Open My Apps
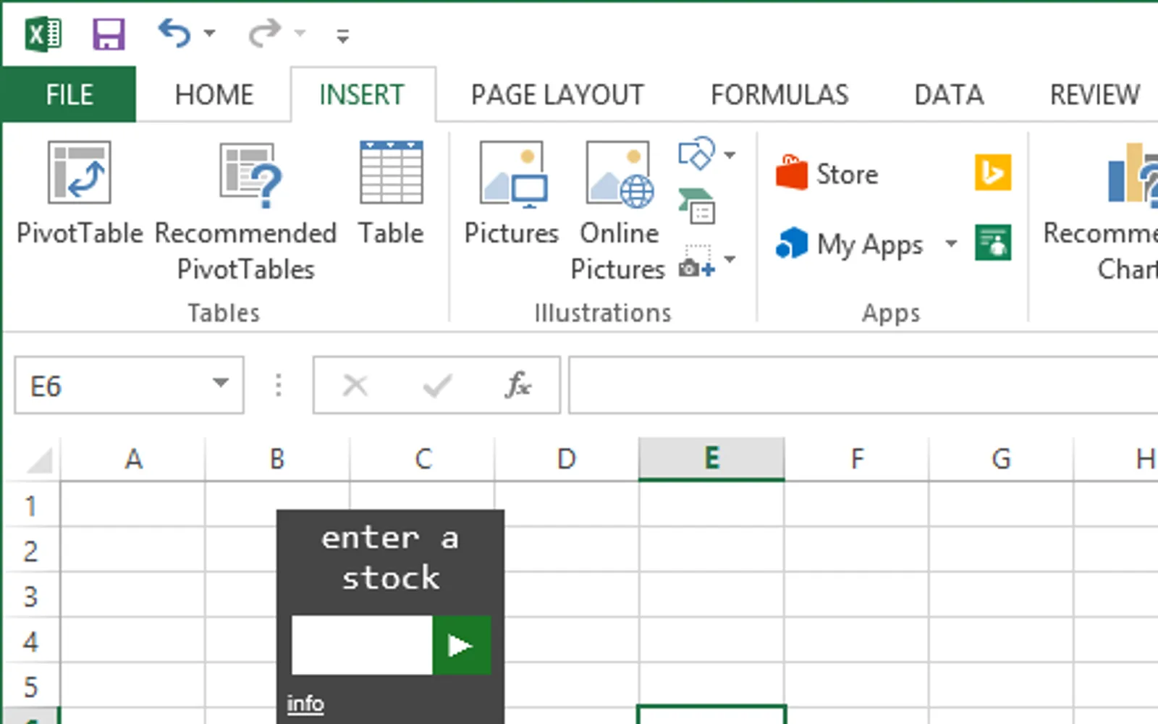This screenshot has width=1158, height=724. coord(849,244)
